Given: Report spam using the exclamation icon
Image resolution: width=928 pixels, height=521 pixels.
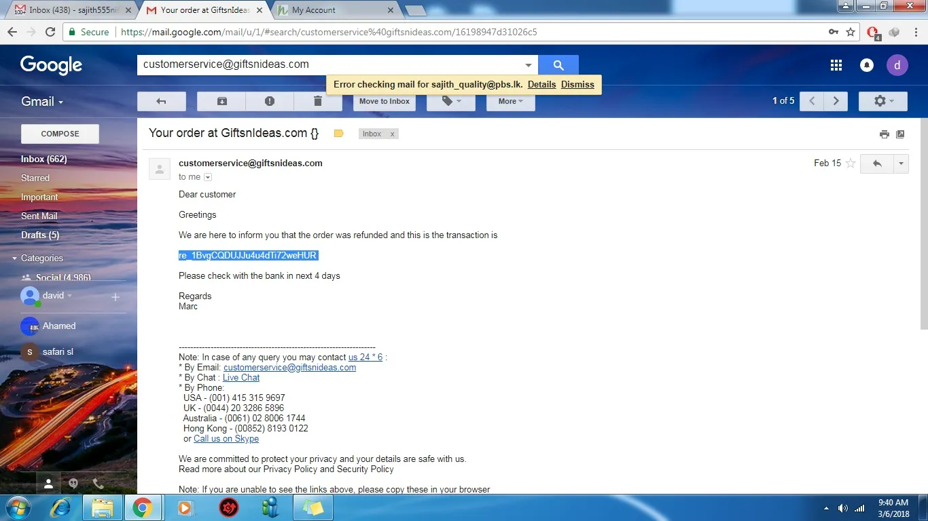Looking at the screenshot, I should tap(270, 101).
